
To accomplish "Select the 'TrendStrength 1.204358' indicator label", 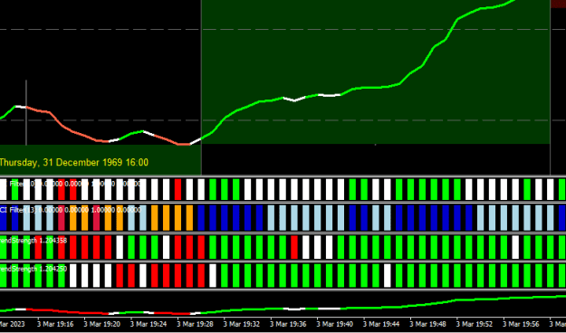I will (x=34, y=241).
